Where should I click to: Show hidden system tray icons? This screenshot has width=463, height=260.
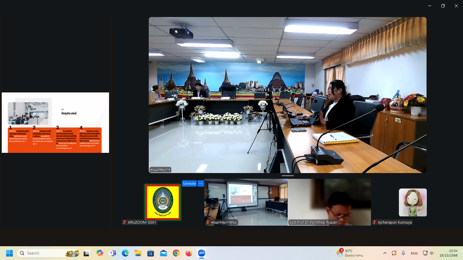pyautogui.click(x=385, y=253)
